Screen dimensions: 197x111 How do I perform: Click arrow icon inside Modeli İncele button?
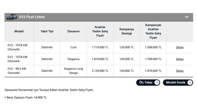(x=190, y=83)
